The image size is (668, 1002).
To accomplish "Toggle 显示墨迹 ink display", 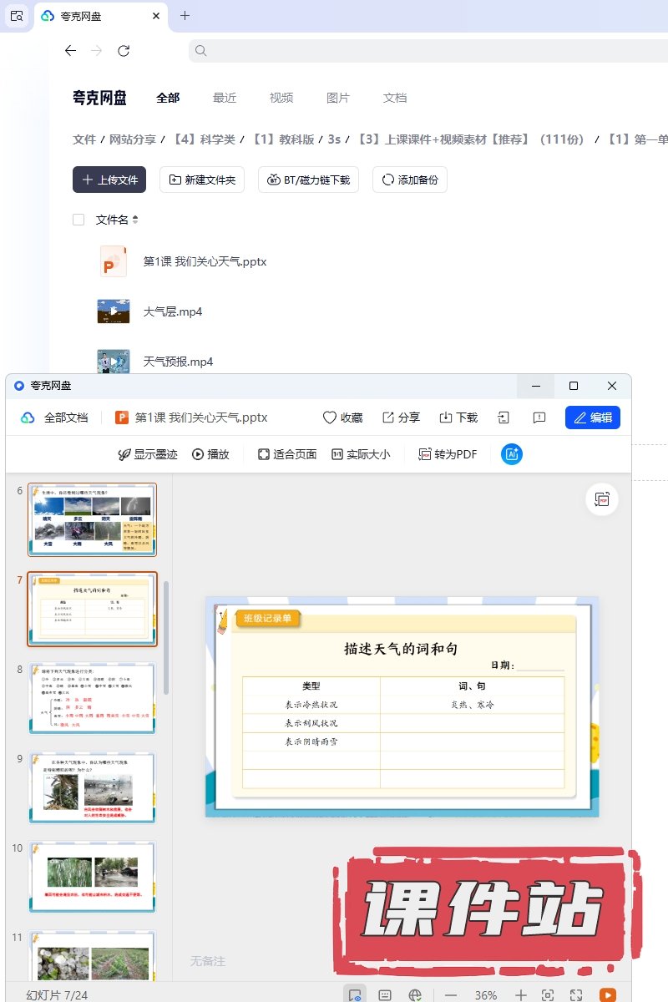I will [x=148, y=454].
